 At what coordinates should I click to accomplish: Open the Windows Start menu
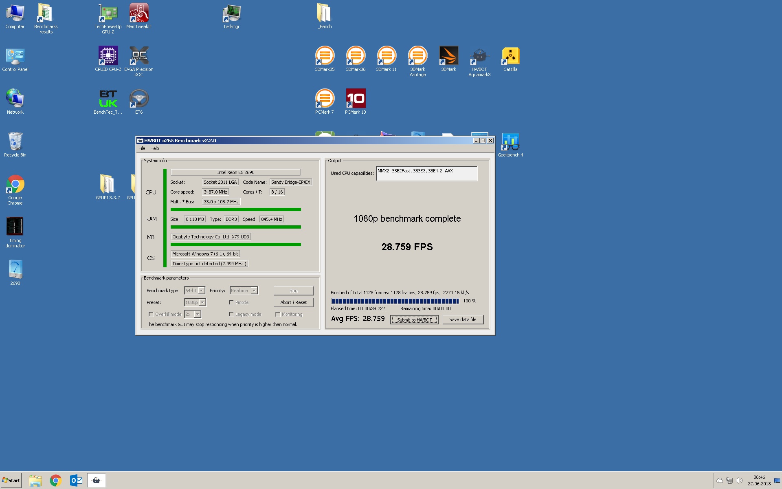(11, 480)
